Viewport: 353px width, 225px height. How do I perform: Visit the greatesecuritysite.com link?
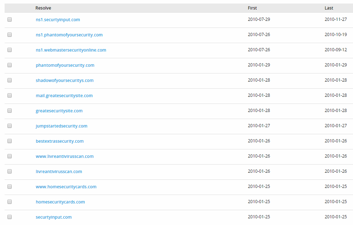click(x=59, y=111)
